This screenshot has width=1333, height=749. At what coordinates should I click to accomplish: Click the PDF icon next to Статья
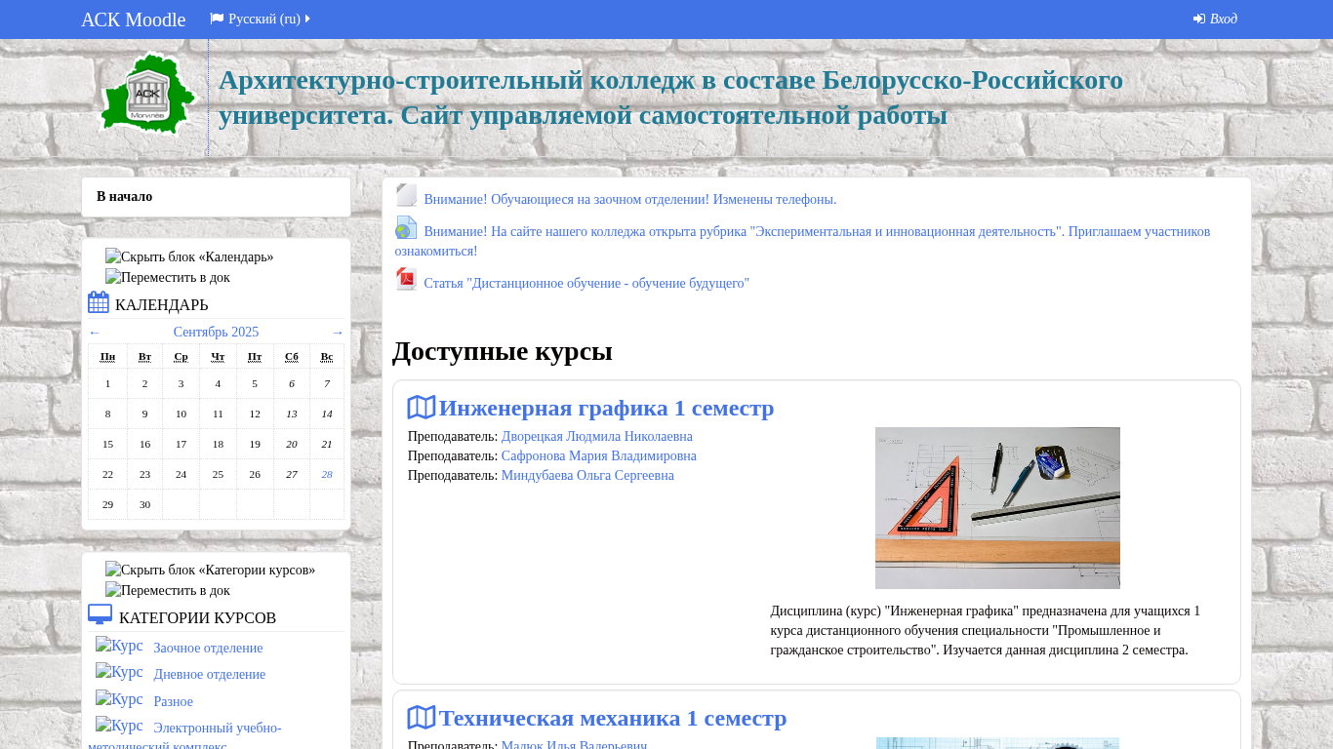(x=406, y=280)
